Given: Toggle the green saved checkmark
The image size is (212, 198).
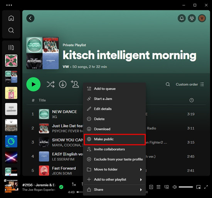Looking at the screenshot, I should [x=61, y=187].
